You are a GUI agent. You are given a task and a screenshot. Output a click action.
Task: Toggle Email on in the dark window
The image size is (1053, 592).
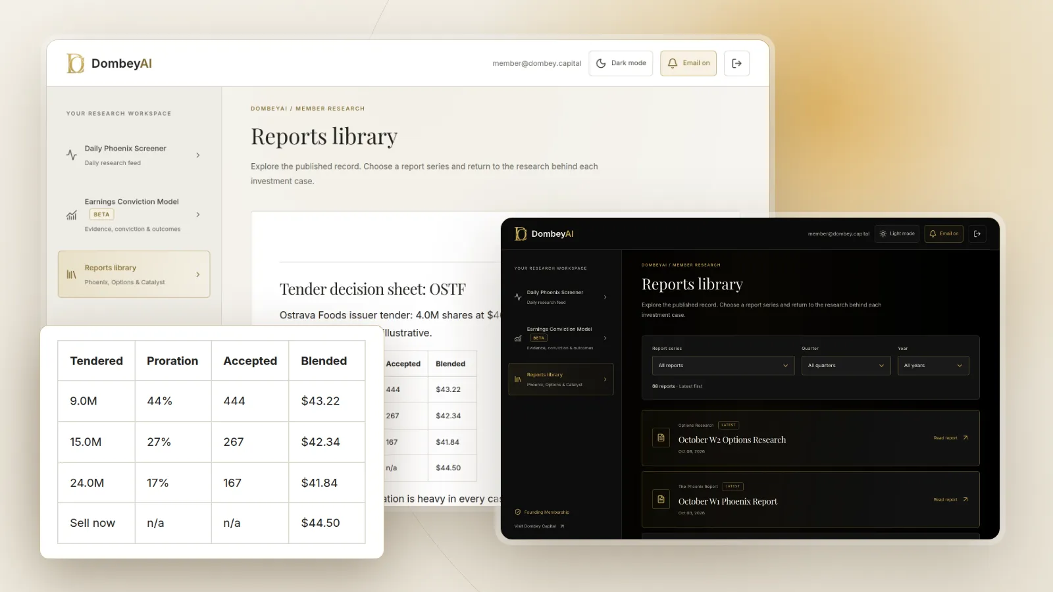(x=944, y=234)
